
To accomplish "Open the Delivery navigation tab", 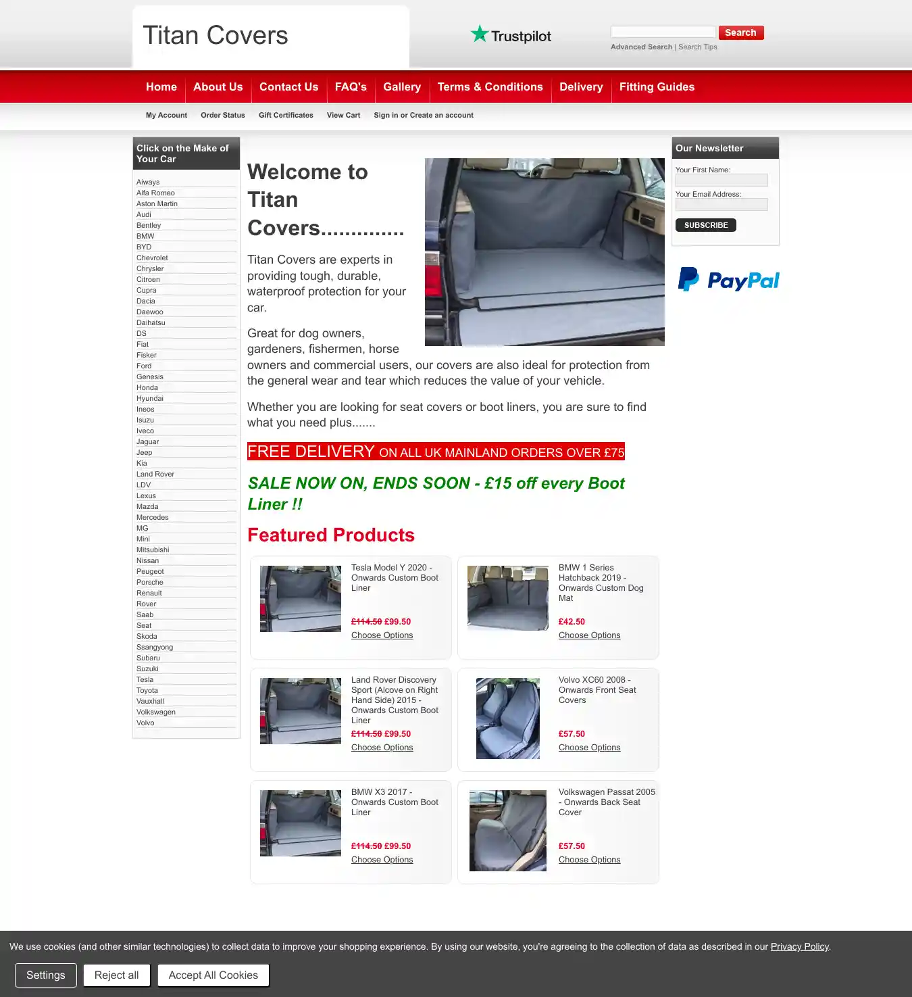I will [x=581, y=87].
